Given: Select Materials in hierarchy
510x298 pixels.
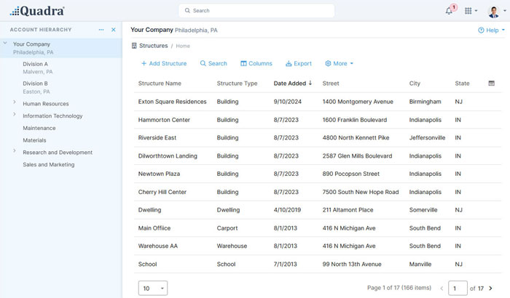Looking at the screenshot, I should click(34, 140).
